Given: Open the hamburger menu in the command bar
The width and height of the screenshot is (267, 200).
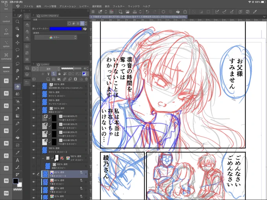Looking at the screenshot, I should tap(93, 12).
